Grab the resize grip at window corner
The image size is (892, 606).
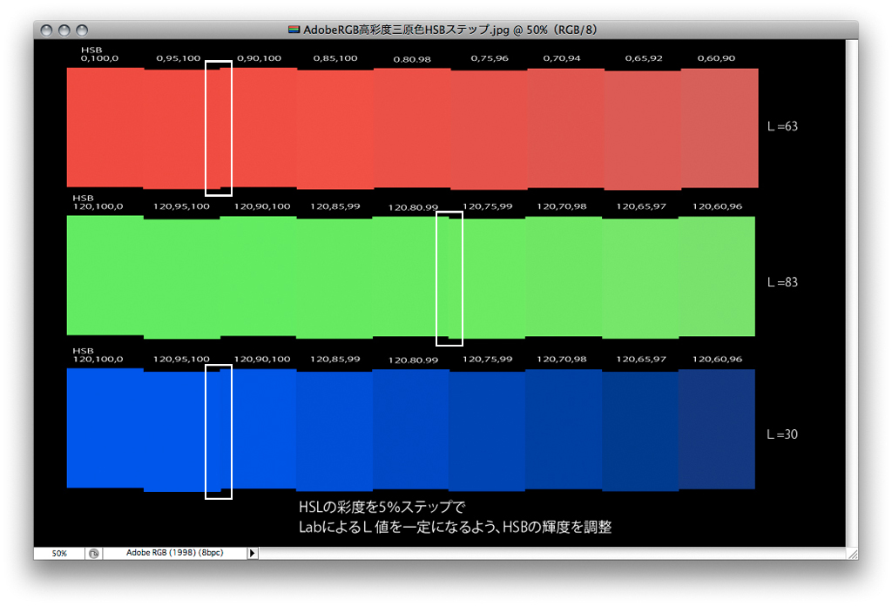pyautogui.click(x=852, y=553)
